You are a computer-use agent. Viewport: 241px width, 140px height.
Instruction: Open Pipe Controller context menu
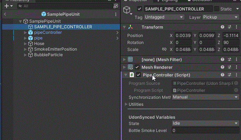[x=236, y=75]
